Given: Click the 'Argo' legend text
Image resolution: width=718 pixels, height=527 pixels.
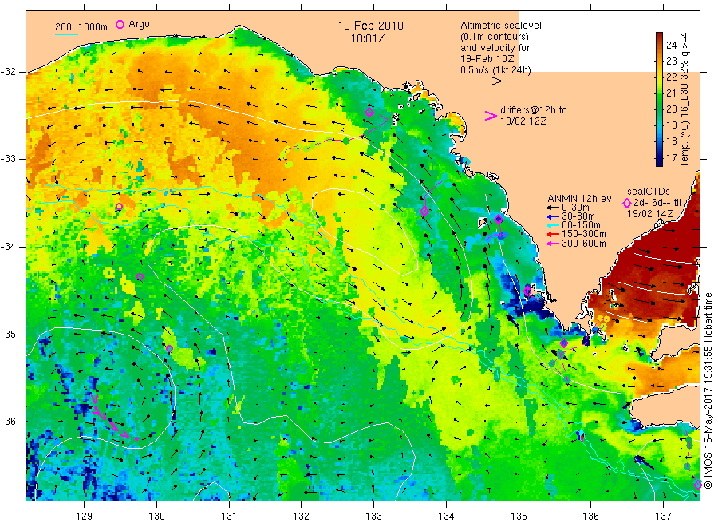Looking at the screenshot, I should click(x=139, y=24).
